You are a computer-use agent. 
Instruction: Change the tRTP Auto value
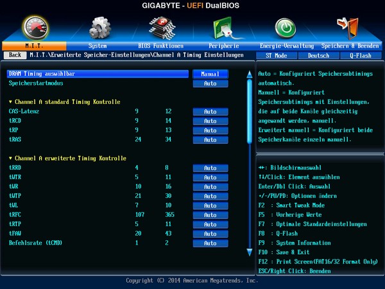[210, 224]
